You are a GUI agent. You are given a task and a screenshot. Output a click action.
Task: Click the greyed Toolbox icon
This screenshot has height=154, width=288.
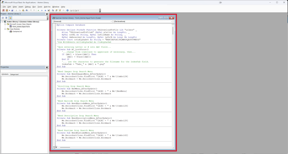63,10
